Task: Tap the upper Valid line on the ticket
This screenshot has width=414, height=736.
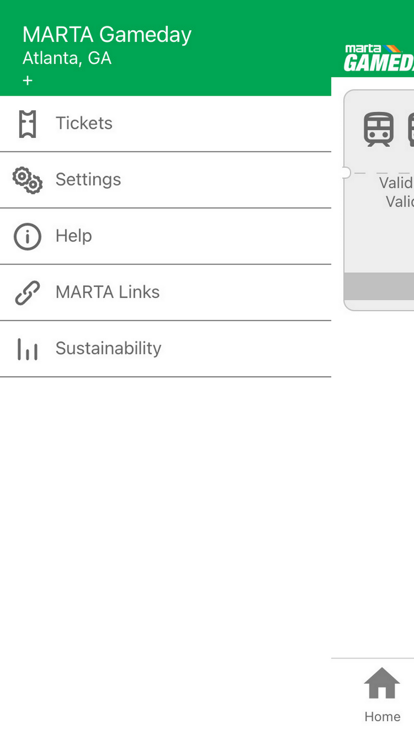Action: 396,183
